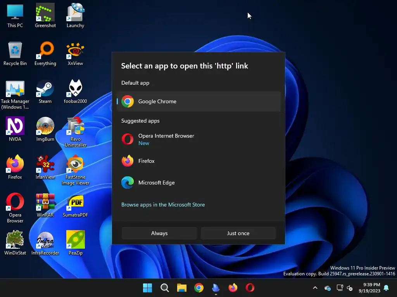The width and height of the screenshot is (397, 297).
Task: Select the IrfanView desktop shortcut
Action: coord(45,167)
